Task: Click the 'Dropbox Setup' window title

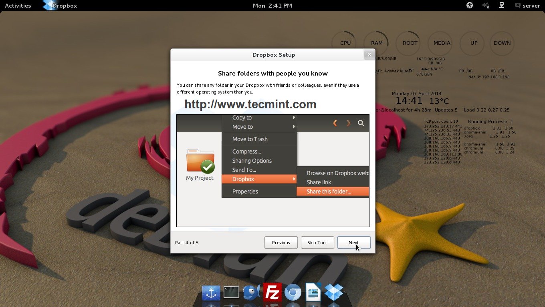Action: point(274,55)
